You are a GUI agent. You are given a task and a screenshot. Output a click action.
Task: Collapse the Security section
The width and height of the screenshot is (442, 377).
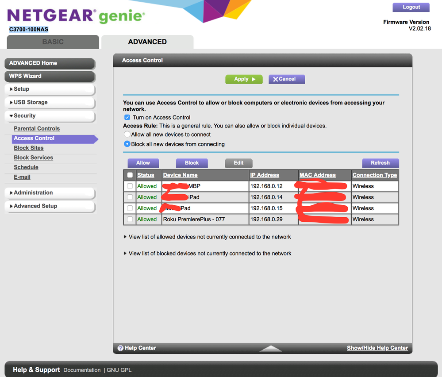(x=50, y=116)
